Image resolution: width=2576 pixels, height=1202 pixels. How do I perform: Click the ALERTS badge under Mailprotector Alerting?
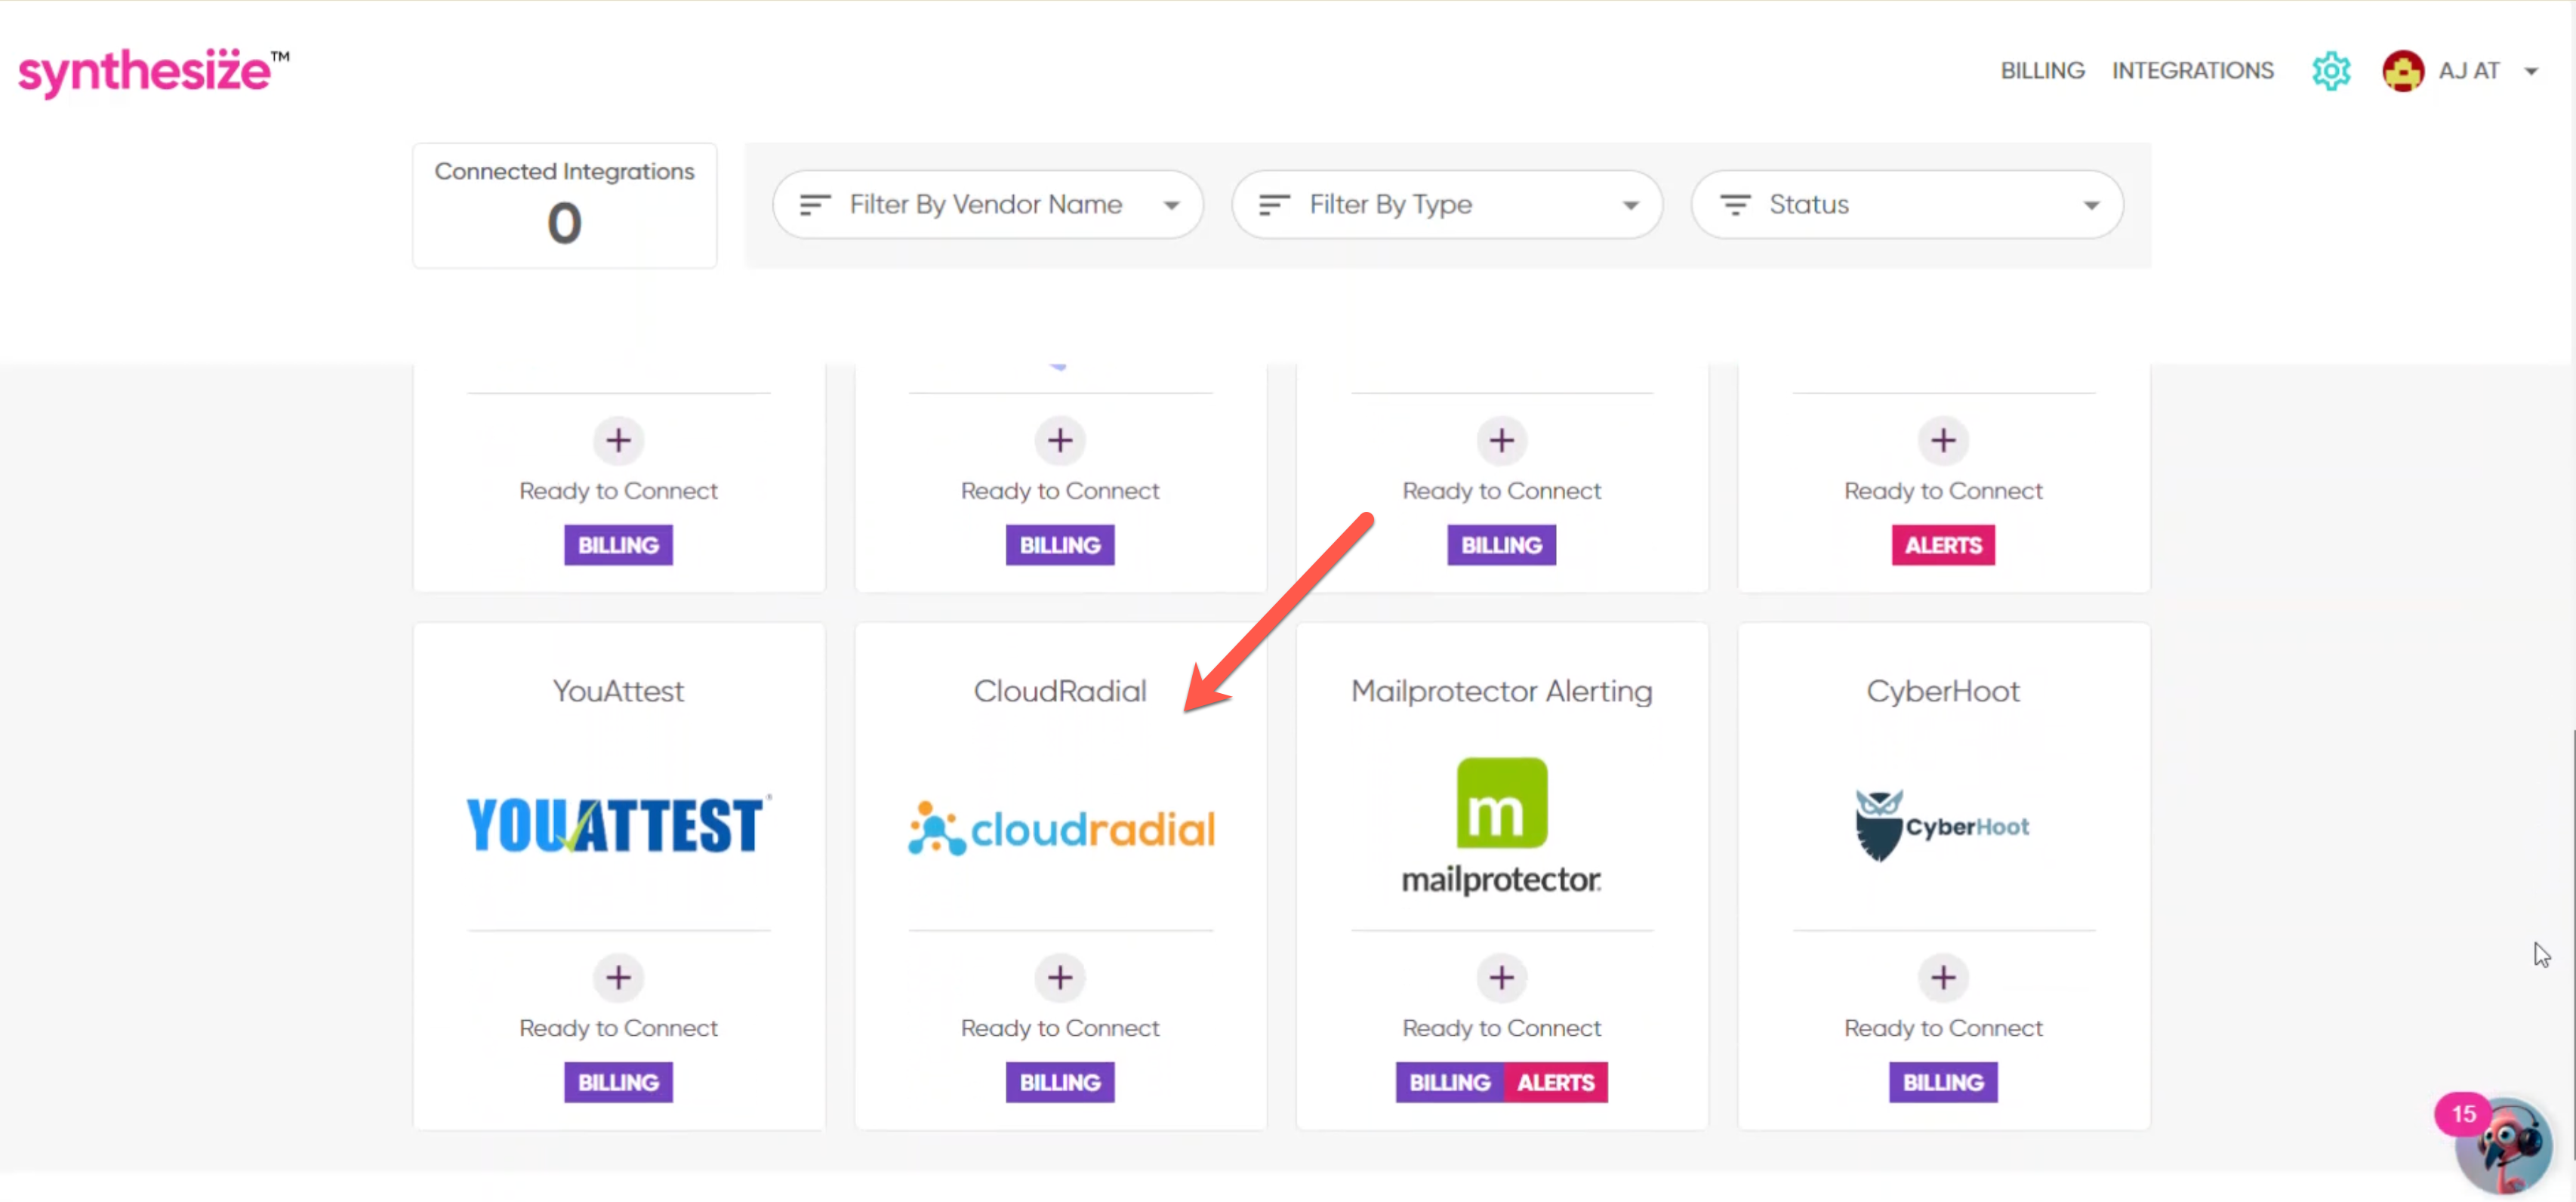point(1555,1082)
